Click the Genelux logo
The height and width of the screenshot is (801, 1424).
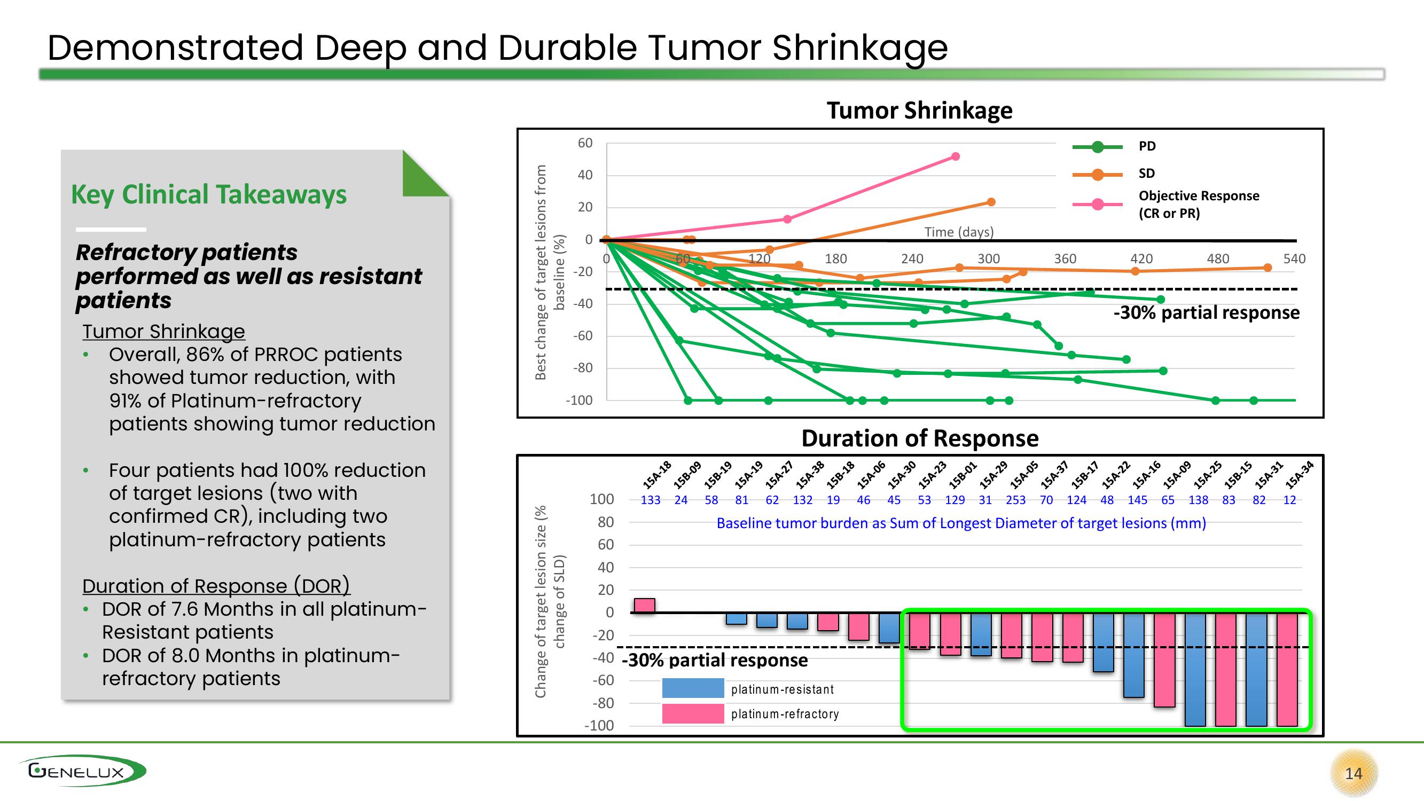82,771
